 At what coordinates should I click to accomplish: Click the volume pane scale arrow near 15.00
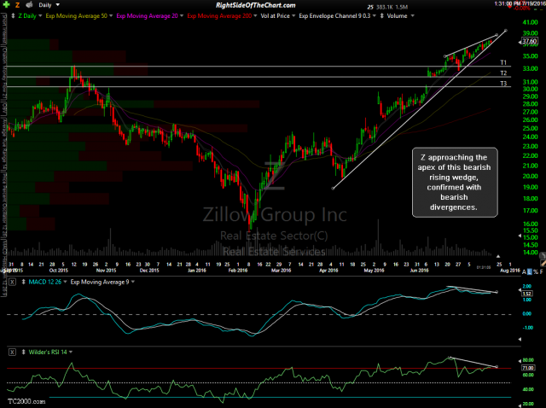[x=520, y=236]
